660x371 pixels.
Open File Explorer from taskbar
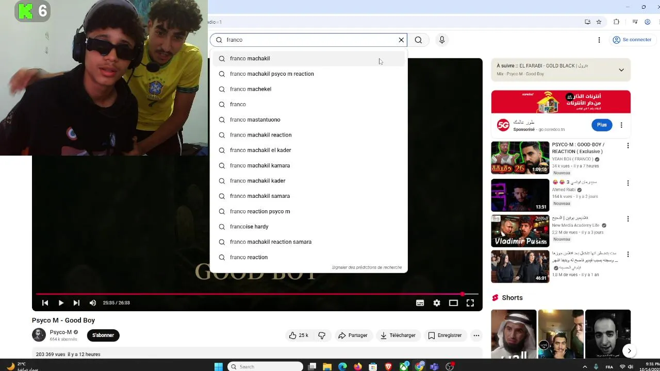327,366
